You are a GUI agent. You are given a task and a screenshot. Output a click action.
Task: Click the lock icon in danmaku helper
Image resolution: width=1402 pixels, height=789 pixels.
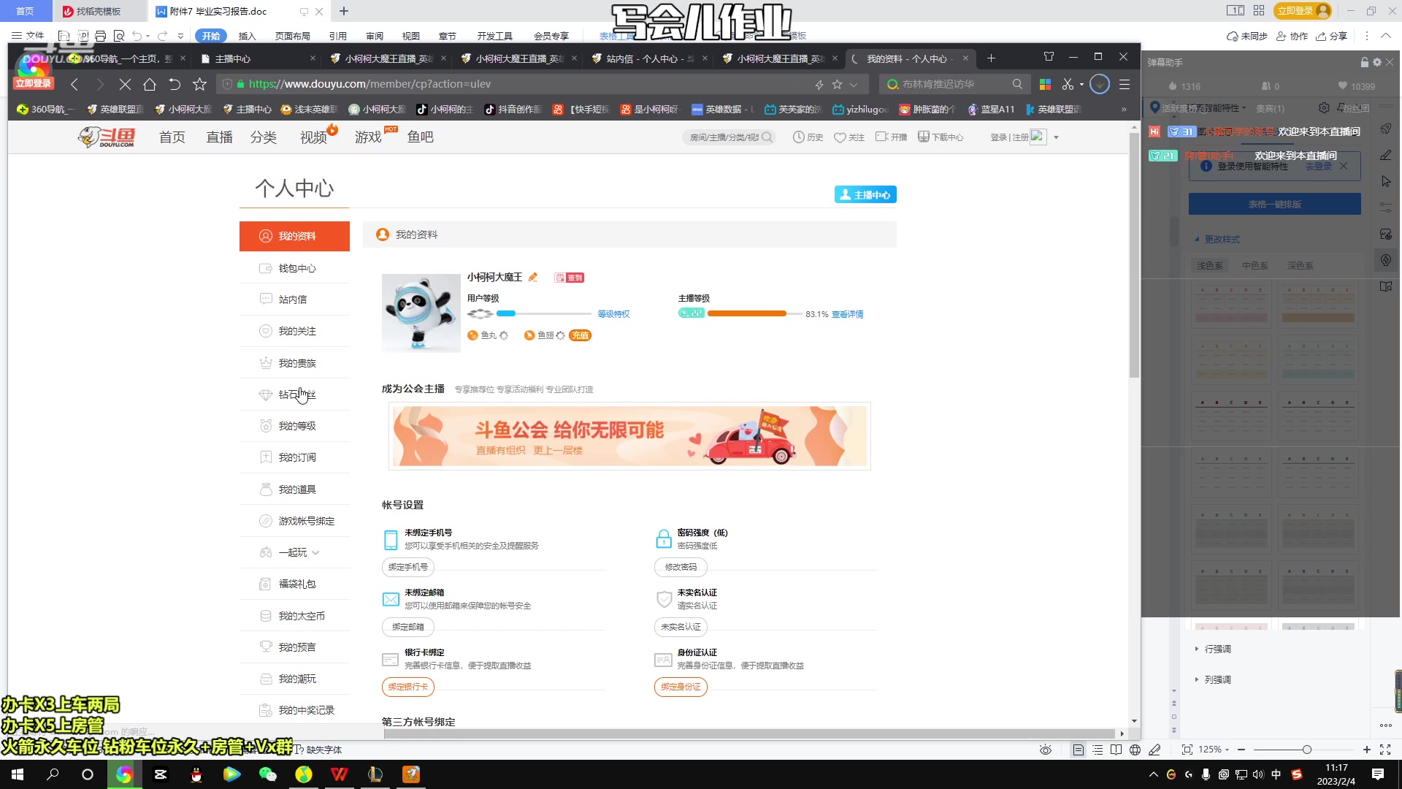(x=1365, y=63)
